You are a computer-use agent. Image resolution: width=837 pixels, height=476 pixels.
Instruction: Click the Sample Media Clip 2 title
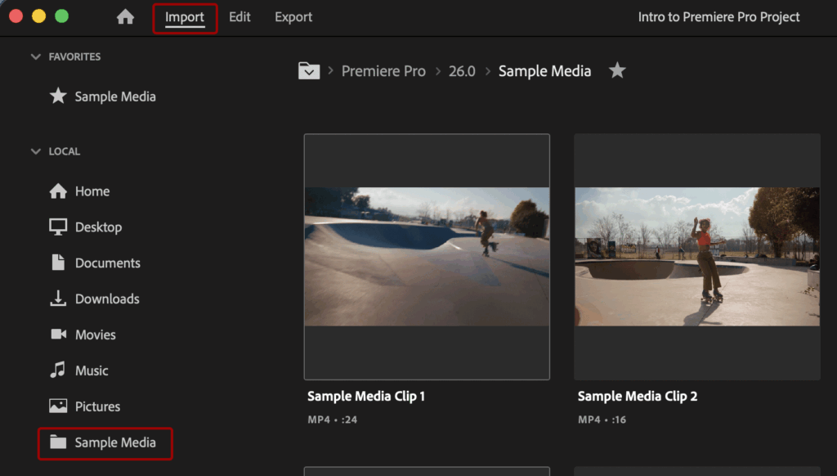[x=638, y=396]
